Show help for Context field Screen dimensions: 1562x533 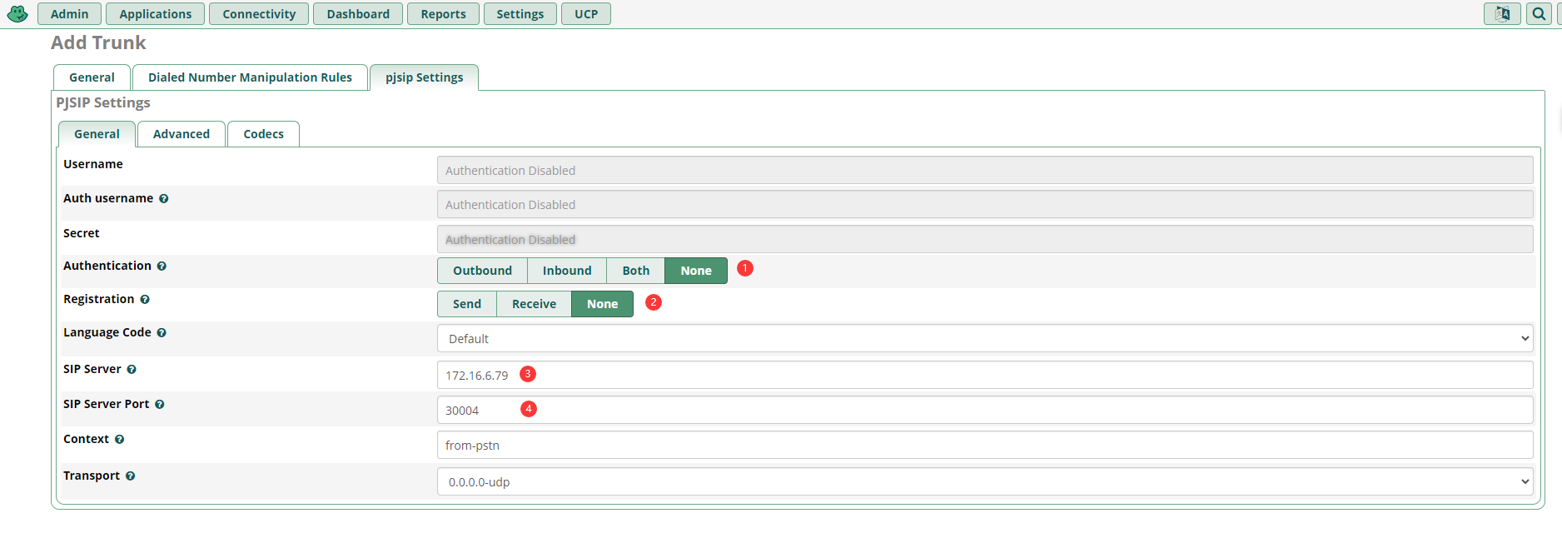120,440
